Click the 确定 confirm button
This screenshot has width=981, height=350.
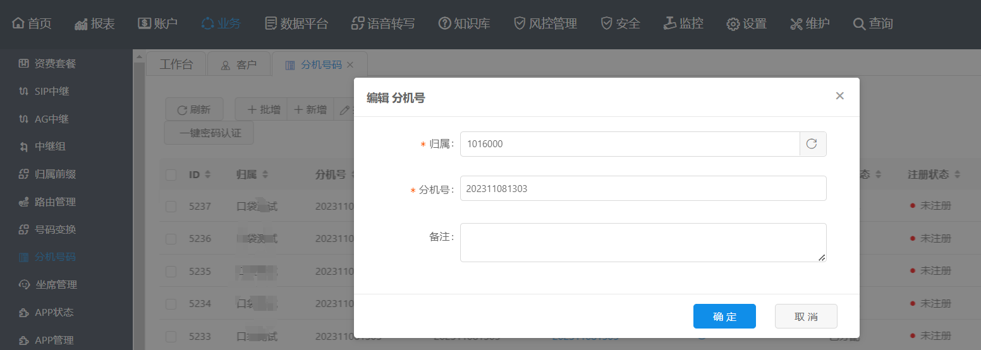click(x=724, y=317)
